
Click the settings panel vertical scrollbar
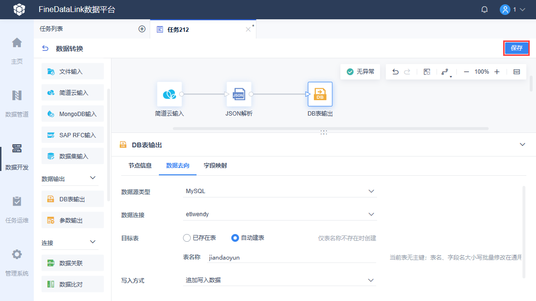pyautogui.click(x=524, y=232)
